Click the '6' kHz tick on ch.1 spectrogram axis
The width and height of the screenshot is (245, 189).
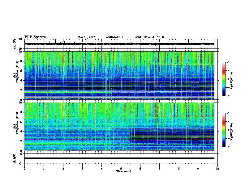click(x=22, y=71)
